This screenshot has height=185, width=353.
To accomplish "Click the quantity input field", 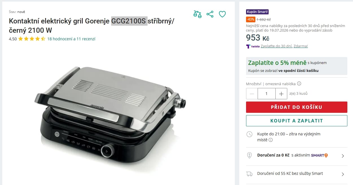I will pos(266,94).
